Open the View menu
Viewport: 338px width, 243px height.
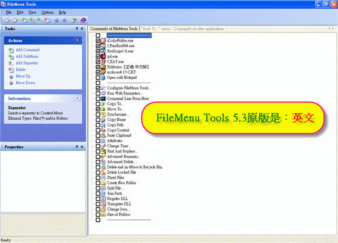point(32,12)
